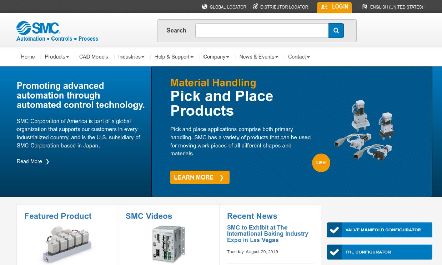Click the English language flag icon
Image resolution: width=442 pixels, height=265 pixels.
365,7
